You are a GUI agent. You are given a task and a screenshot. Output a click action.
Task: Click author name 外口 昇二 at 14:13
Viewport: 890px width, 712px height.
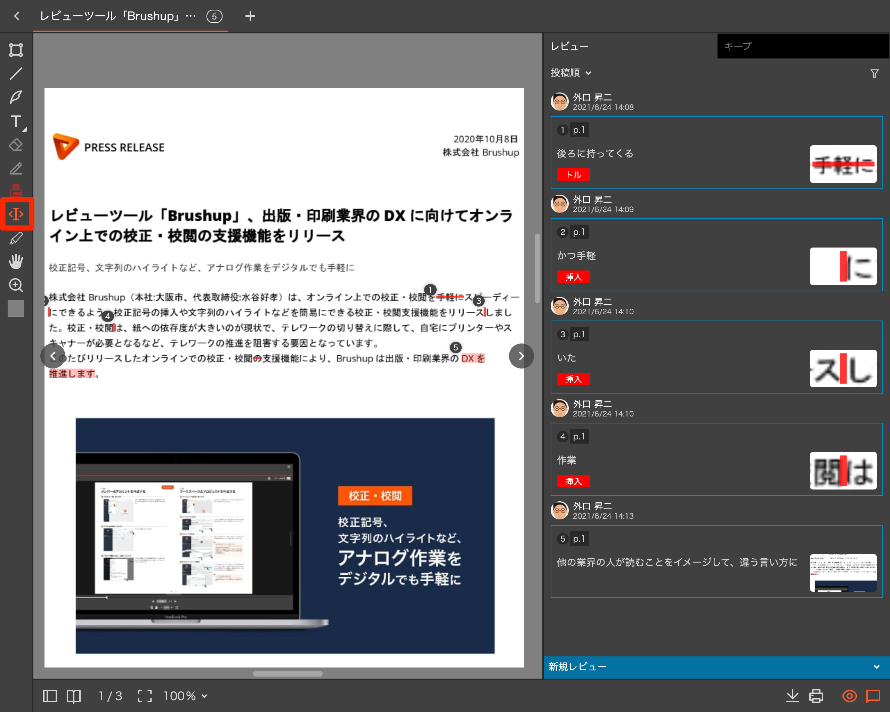(x=592, y=506)
